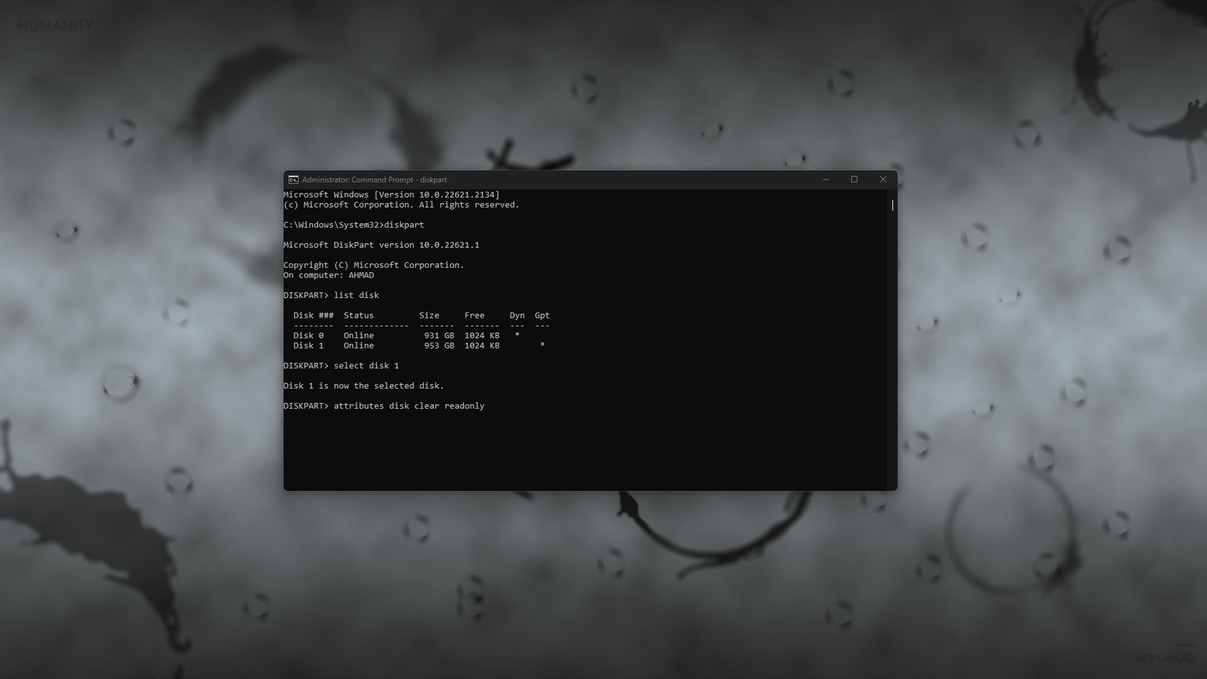This screenshot has width=1207, height=679.
Task: Click the diskpart command text
Action: pyautogui.click(x=404, y=225)
